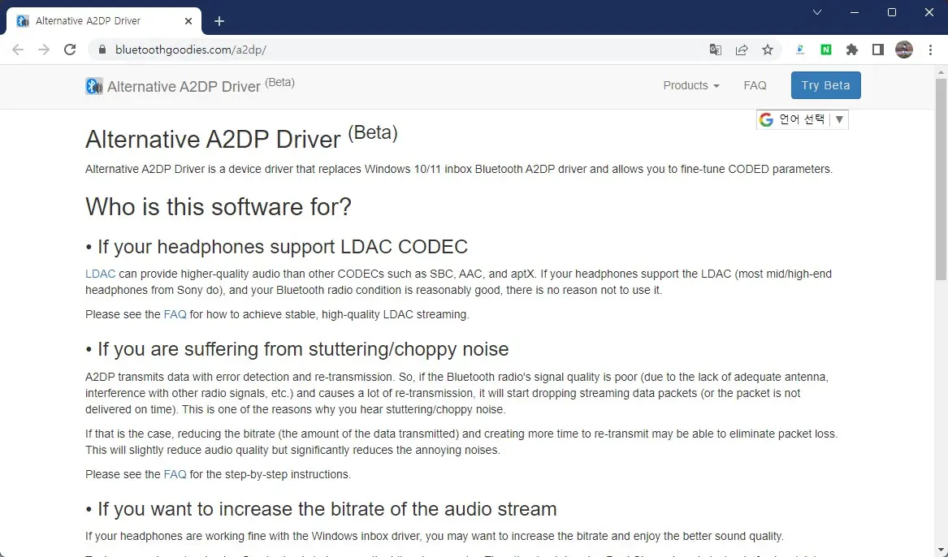Select the Alternative A2DP Driver browser tab
This screenshot has height=557, width=948.
coord(104,20)
